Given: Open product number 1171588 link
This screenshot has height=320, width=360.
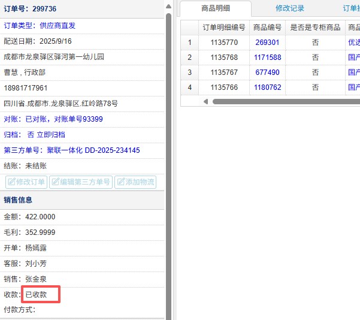Looking at the screenshot, I should (267, 58).
